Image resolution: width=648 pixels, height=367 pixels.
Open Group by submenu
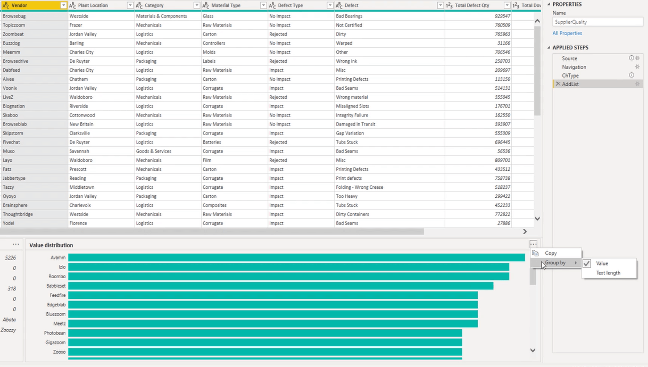tap(556, 263)
